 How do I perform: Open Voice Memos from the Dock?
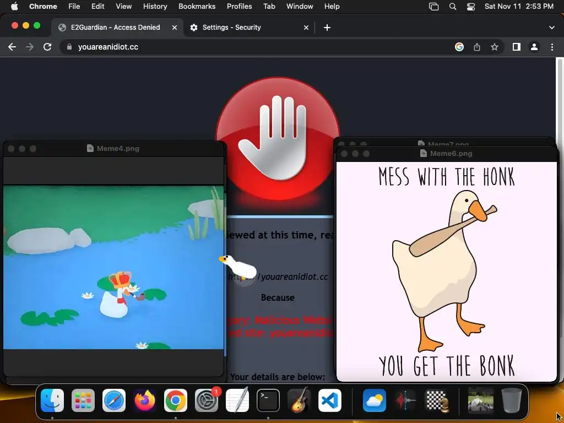pos(405,400)
